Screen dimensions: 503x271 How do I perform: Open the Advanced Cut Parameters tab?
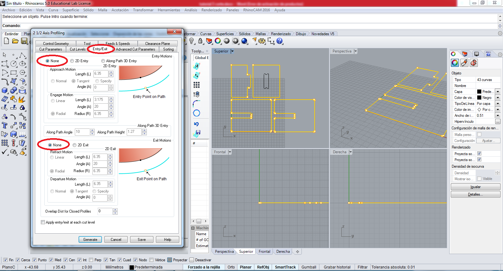point(135,49)
